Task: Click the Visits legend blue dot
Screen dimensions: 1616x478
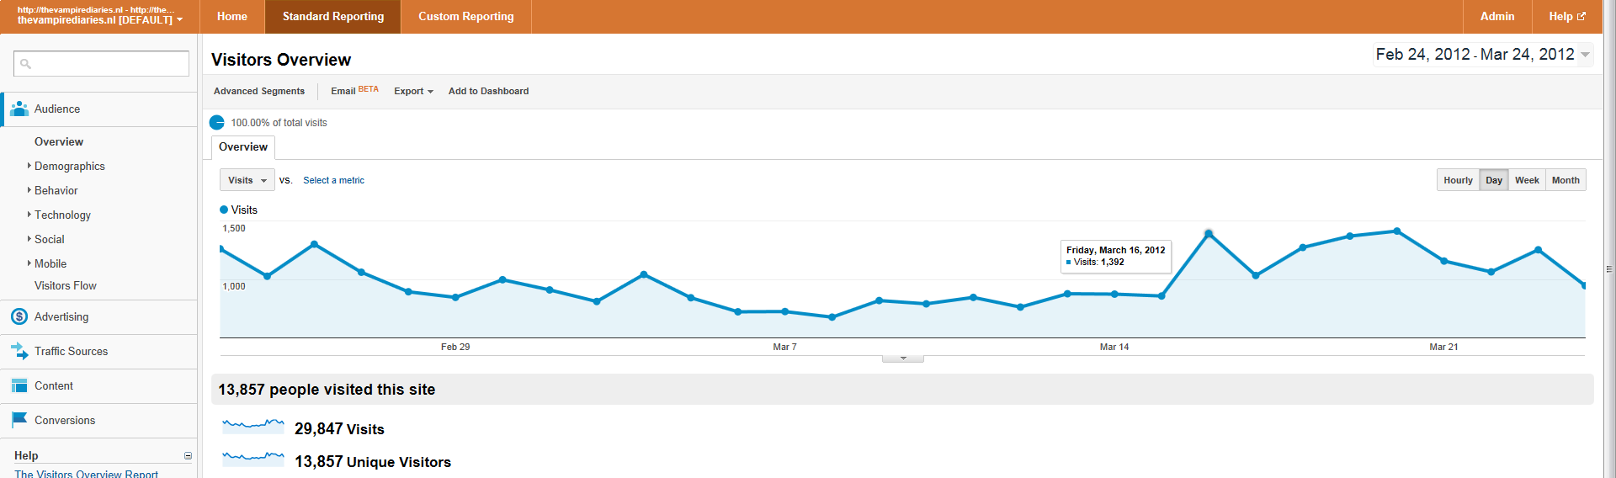Action: [224, 210]
